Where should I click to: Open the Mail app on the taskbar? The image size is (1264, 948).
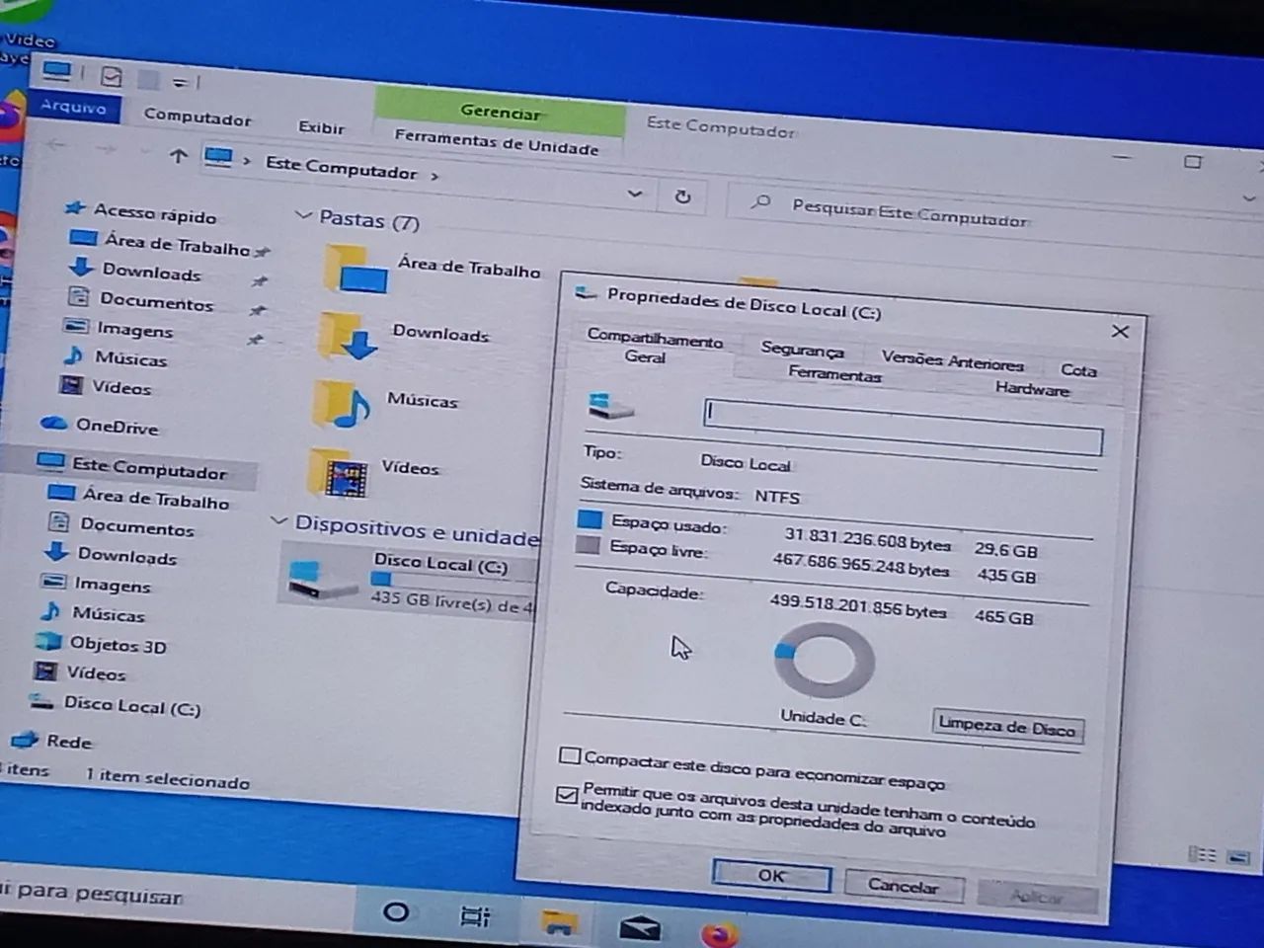pos(639,928)
